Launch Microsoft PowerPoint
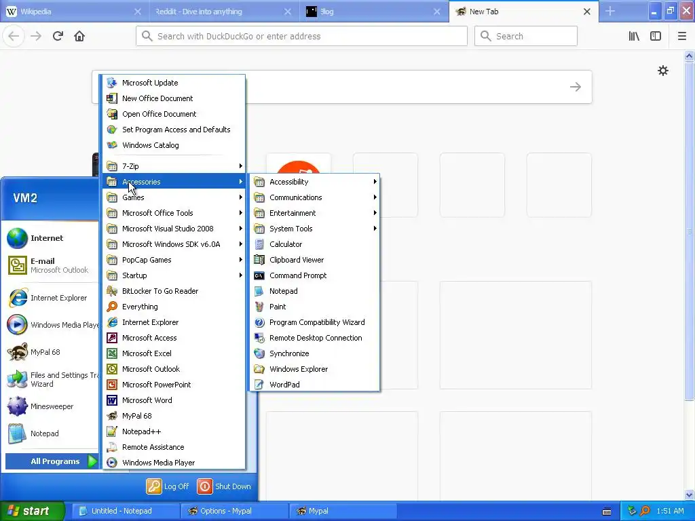The width and height of the screenshot is (695, 521). (174, 385)
